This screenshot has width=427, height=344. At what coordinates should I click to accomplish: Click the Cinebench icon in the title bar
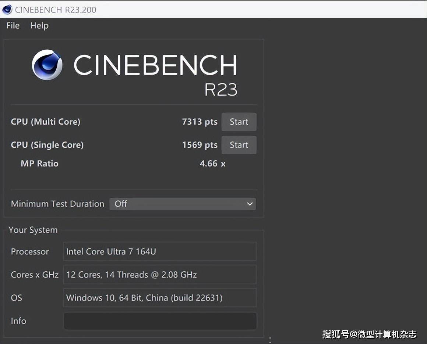[x=7, y=10]
